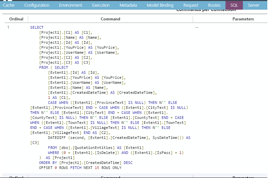
Task: Click line '[Extent1].[Name] AS [Name],'
Action: pyautogui.click(x=78, y=87)
